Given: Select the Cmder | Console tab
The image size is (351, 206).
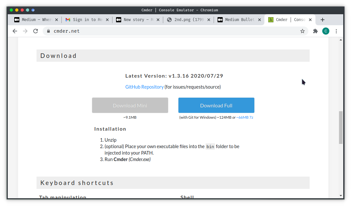Looking at the screenshot, I should pyautogui.click(x=290, y=20).
